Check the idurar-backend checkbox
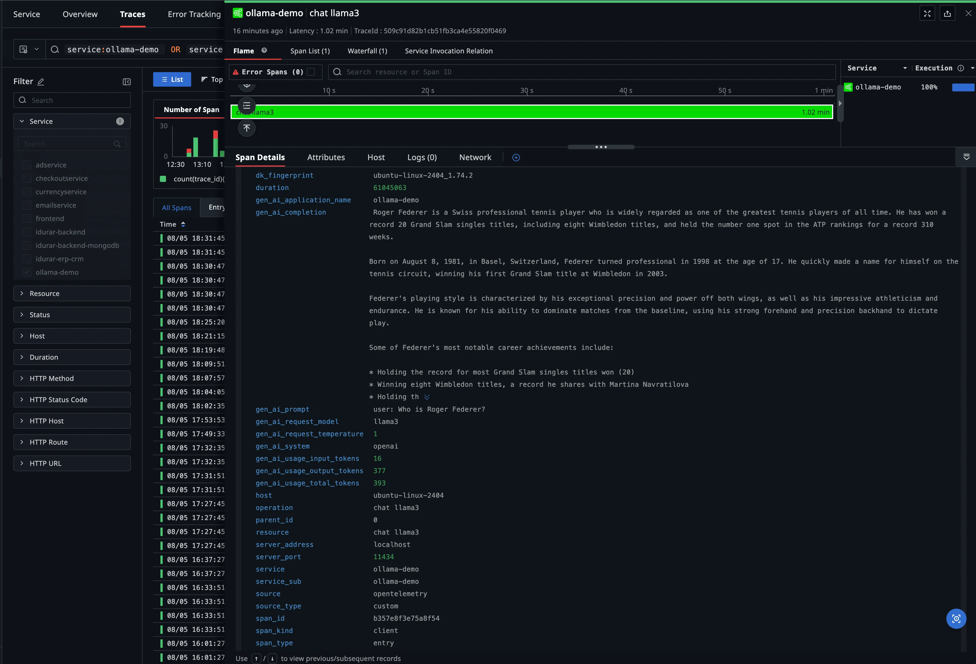 27,232
